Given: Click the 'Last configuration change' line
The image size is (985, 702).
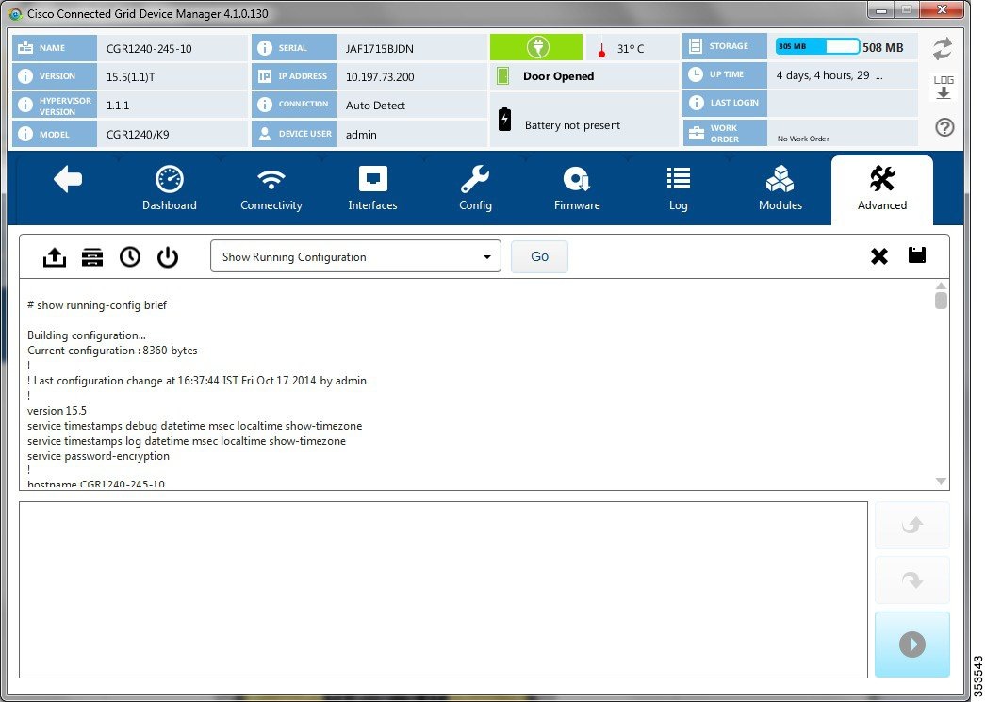Looking at the screenshot, I should (x=197, y=381).
